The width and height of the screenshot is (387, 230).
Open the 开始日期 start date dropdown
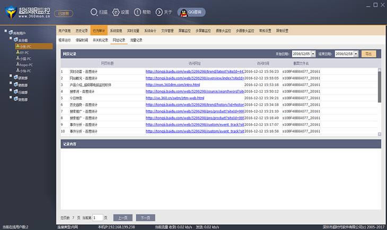tap(313, 54)
